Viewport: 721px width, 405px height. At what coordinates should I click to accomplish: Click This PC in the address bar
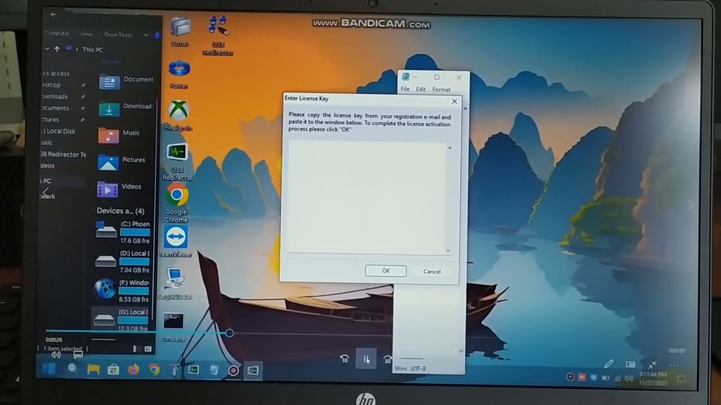[x=93, y=49]
